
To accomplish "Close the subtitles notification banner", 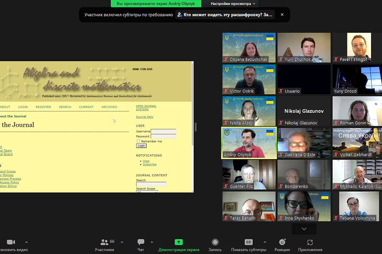I will coord(282,15).
